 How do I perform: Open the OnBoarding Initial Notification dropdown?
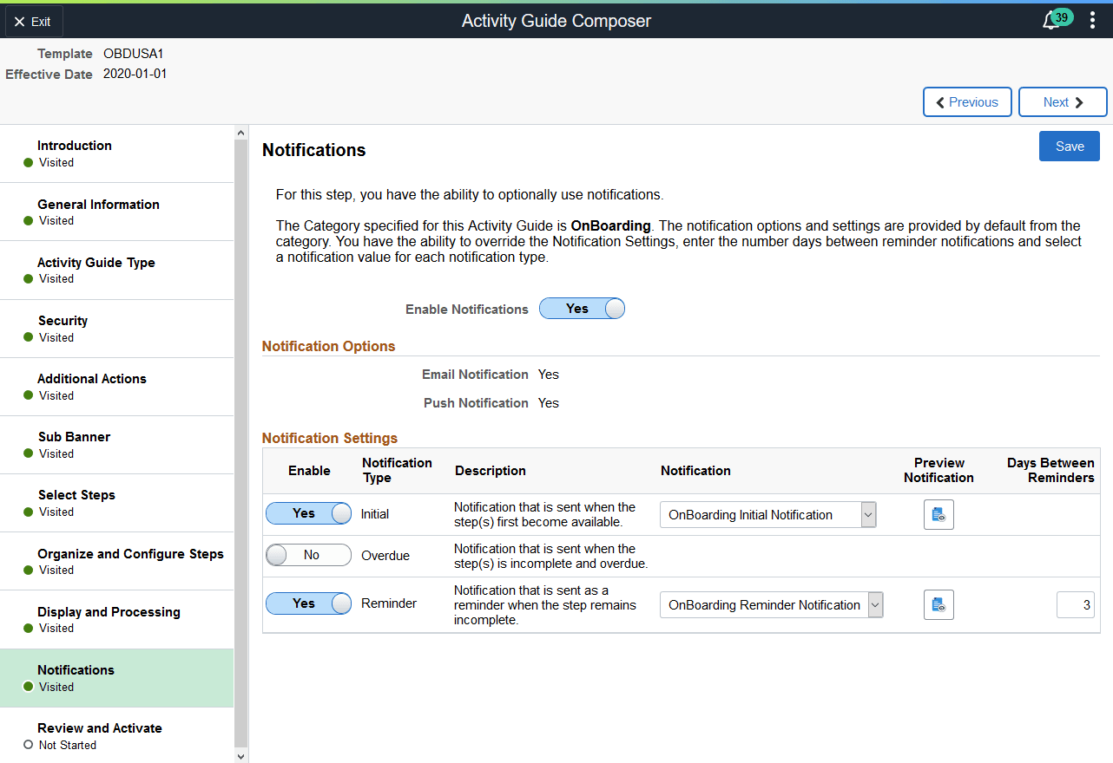click(866, 514)
